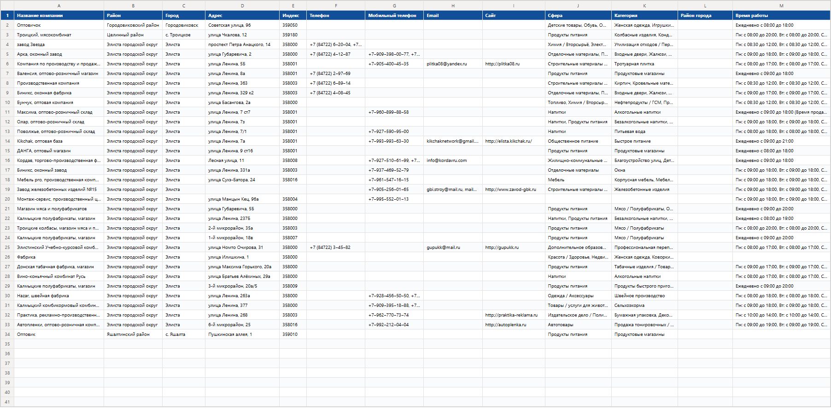
Task: Click the 'Мобильный телефон' header cell
Action: 394,16
